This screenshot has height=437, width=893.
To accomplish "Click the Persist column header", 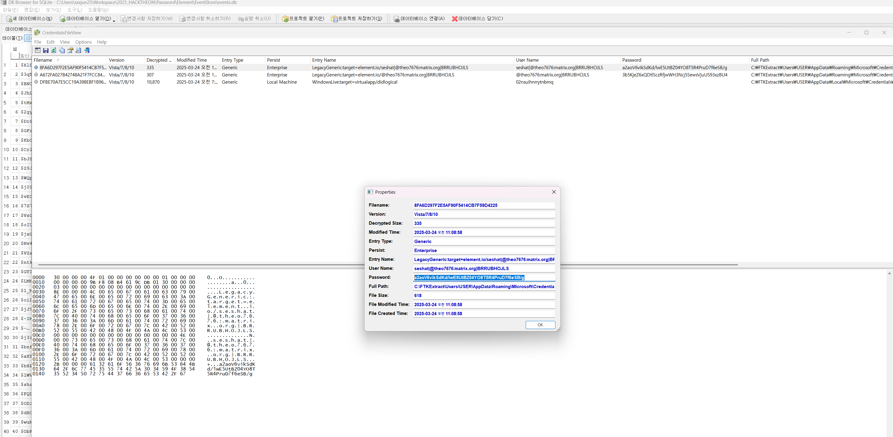I will [288, 60].
